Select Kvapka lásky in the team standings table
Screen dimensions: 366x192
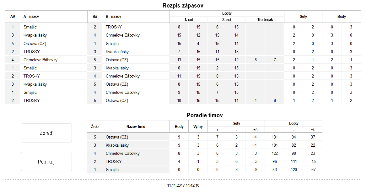tap(117, 145)
